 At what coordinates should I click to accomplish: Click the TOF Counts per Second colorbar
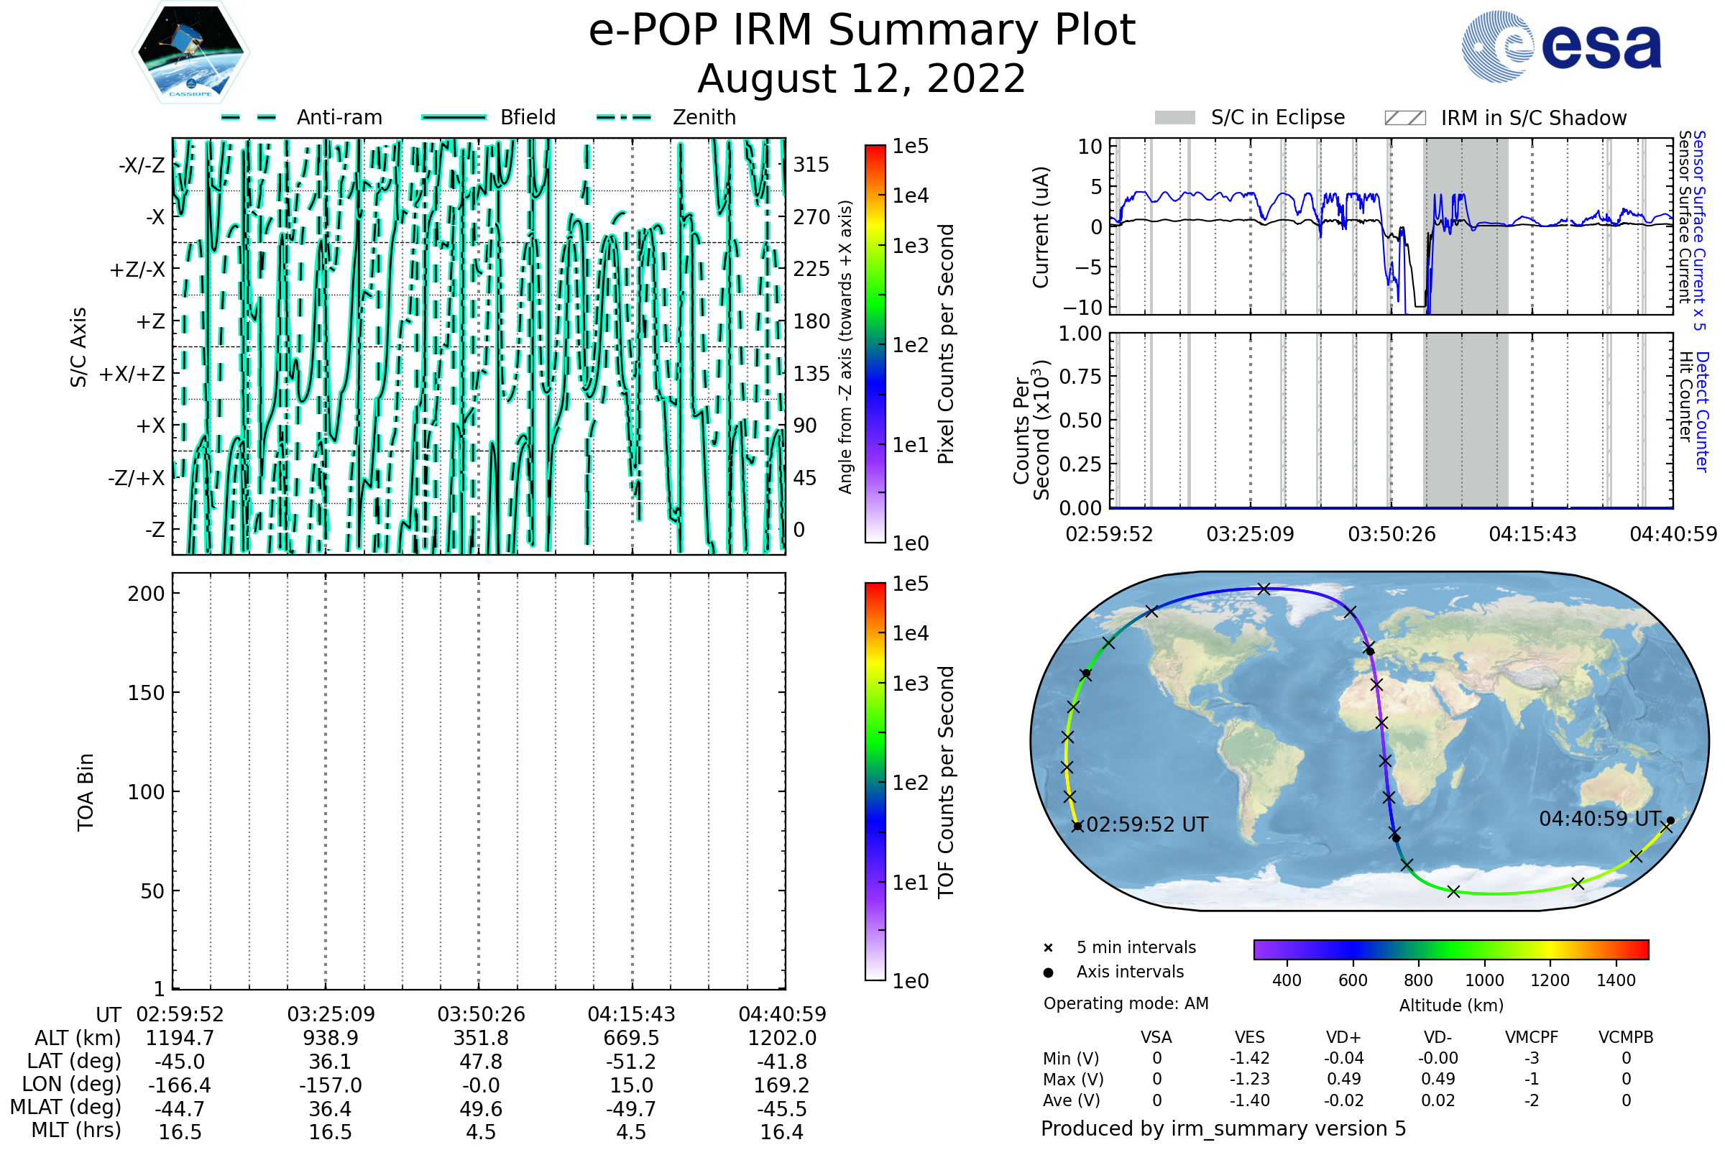(x=875, y=781)
